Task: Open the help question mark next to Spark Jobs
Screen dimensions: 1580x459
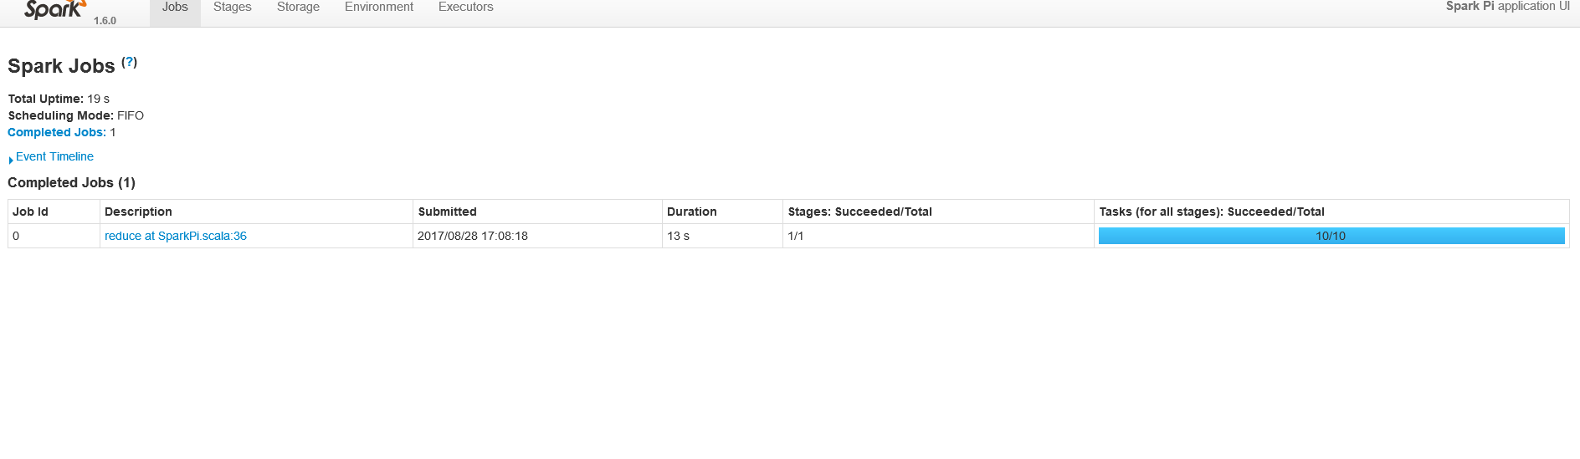Action: 129,62
